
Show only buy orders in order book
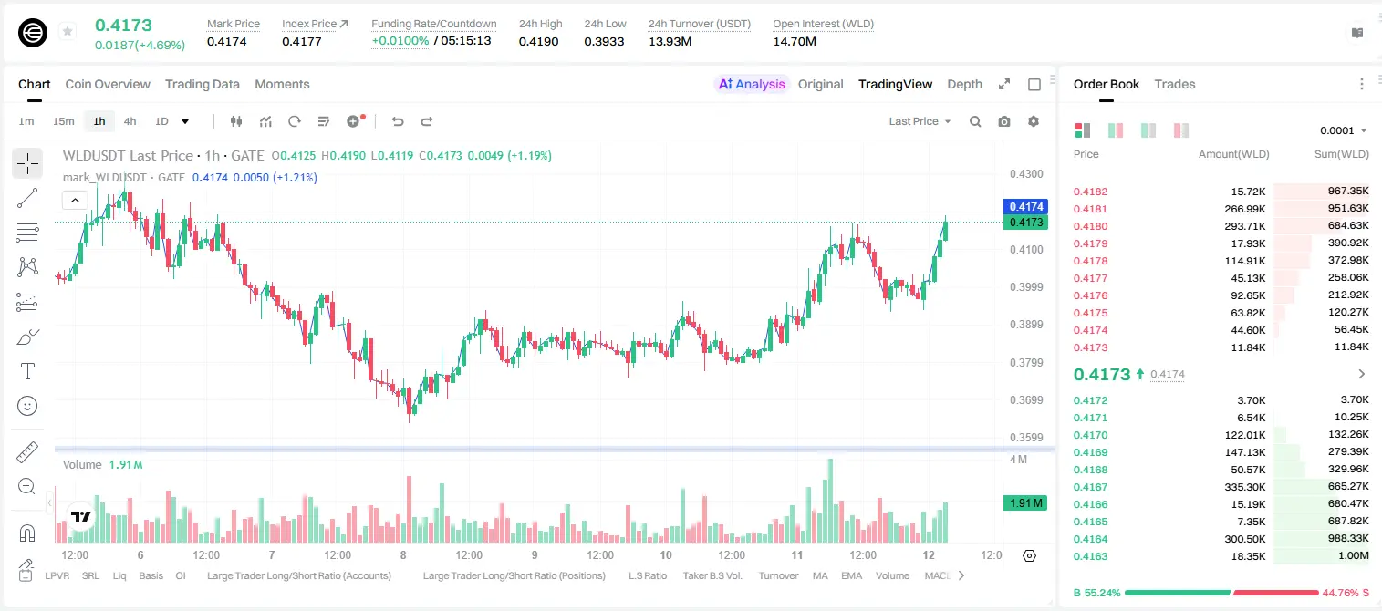1148,130
